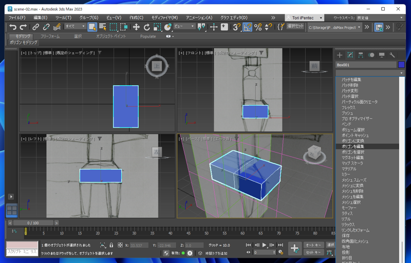
Task: Select the Select and Link chain tool
Action: click(35, 27)
